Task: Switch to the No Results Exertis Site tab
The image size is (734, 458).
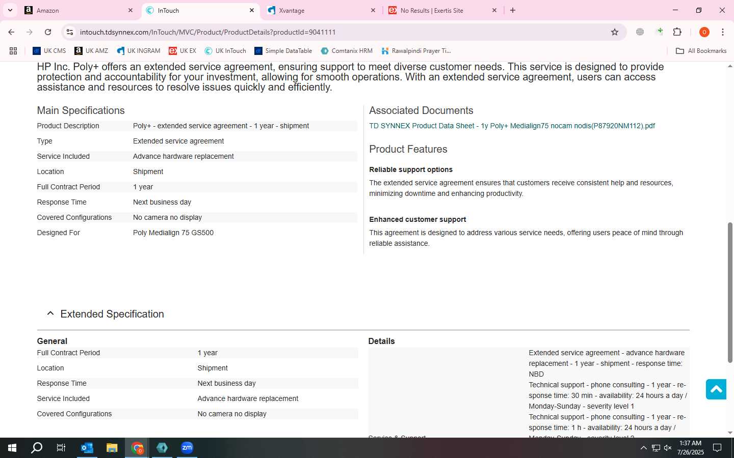Action: 443,10
